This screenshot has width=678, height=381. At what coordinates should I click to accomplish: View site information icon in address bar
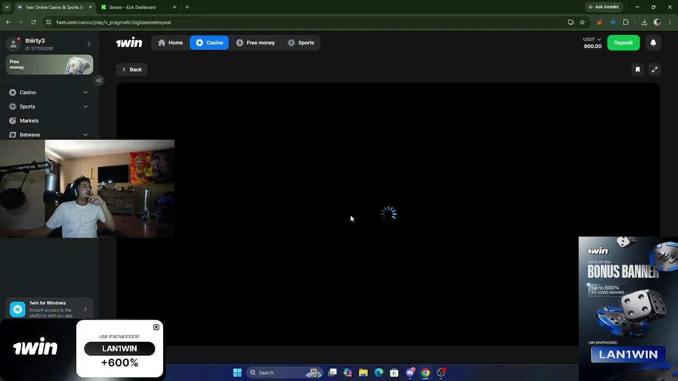coord(49,22)
